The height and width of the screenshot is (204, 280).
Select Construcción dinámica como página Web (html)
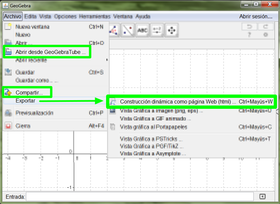click(x=192, y=102)
